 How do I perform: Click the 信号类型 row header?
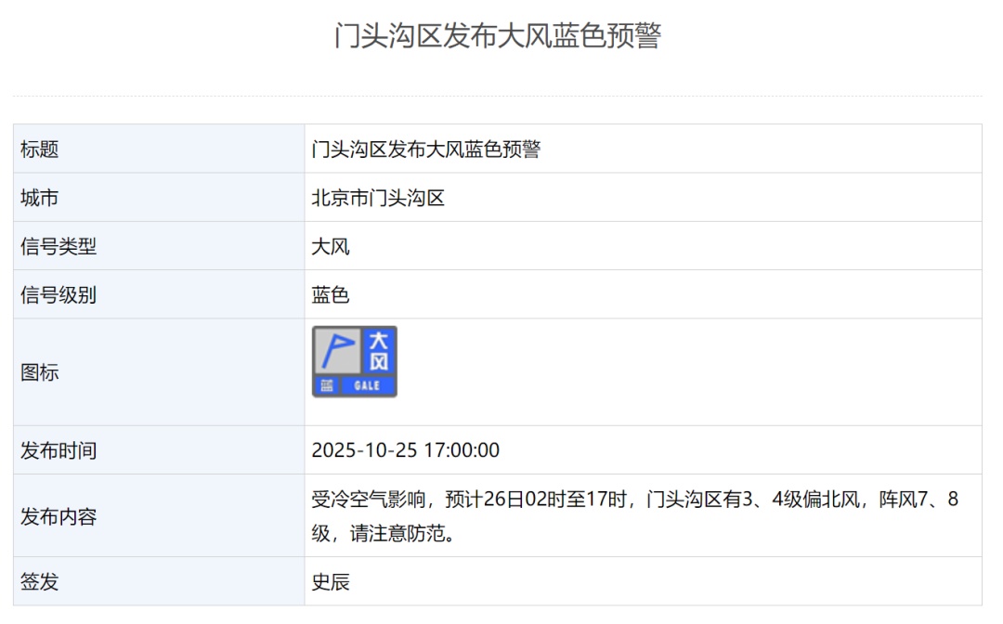(44, 245)
